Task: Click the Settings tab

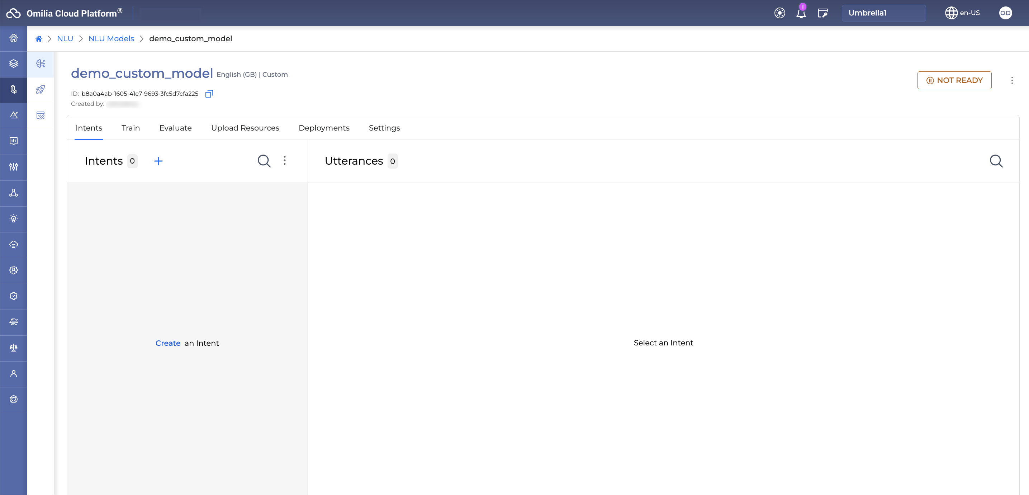Action: tap(384, 128)
